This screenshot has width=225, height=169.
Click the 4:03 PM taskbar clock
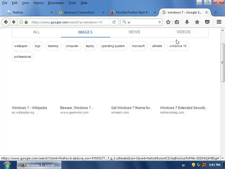pyautogui.click(x=215, y=165)
